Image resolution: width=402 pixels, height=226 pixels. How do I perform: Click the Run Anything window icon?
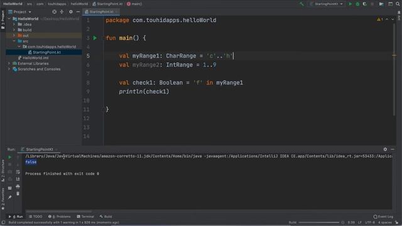[x=390, y=4]
